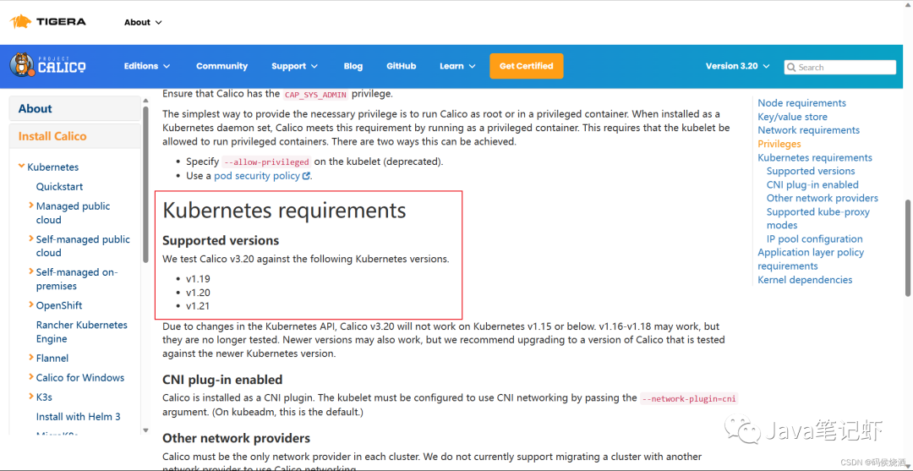This screenshot has width=913, height=471.
Task: Expand the OpenShift sidebar item
Action: click(31, 305)
